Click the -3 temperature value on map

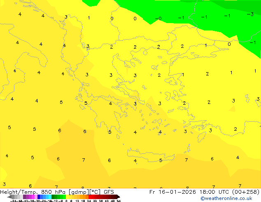(x=250, y=14)
